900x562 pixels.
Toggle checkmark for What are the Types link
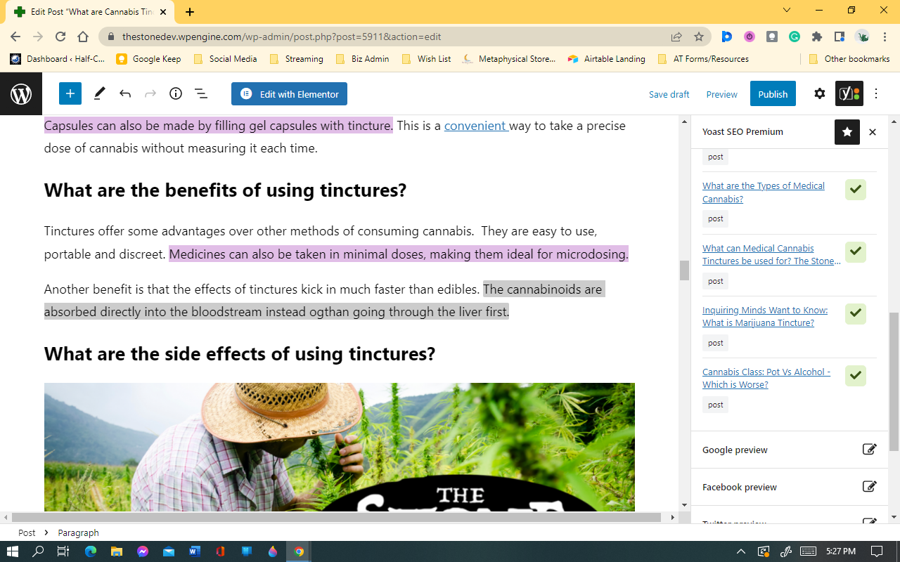(856, 190)
